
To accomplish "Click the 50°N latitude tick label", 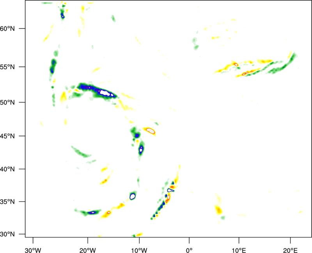I will tap(7, 102).
